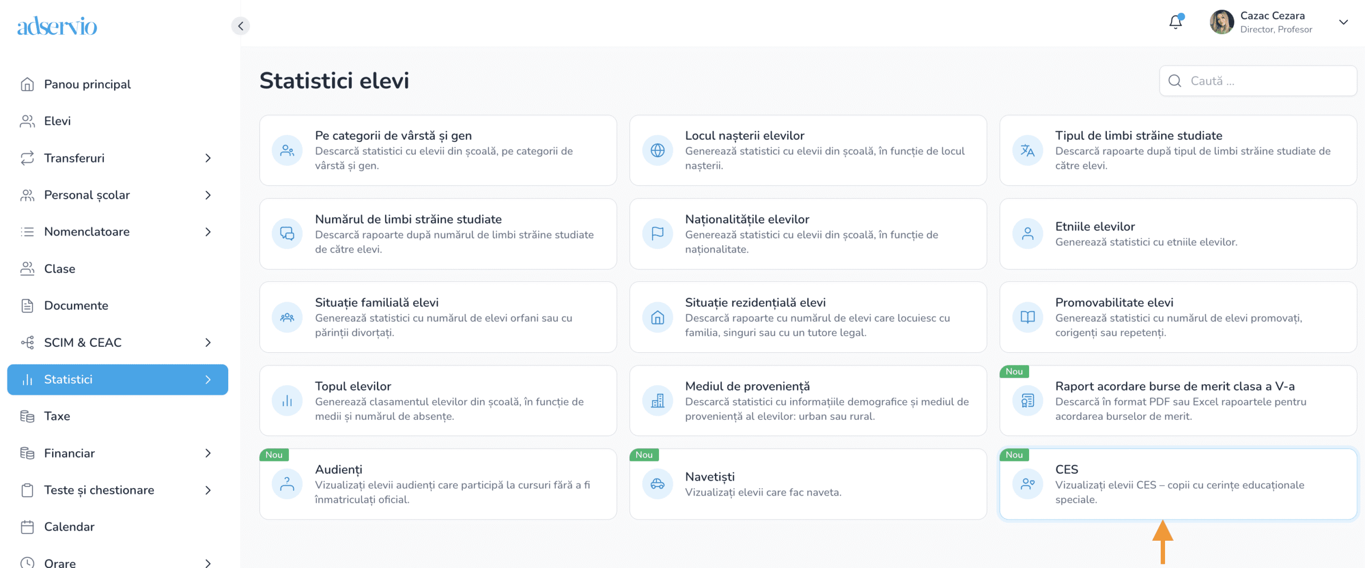Click the car icon for Navetiști

pos(657,484)
